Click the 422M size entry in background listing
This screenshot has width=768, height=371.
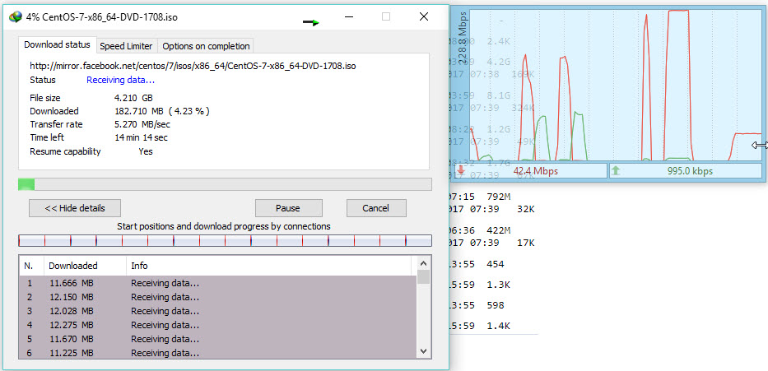(x=499, y=230)
